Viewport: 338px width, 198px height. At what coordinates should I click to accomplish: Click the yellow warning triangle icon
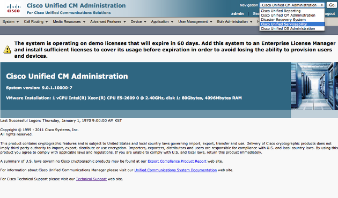[x=8, y=49]
